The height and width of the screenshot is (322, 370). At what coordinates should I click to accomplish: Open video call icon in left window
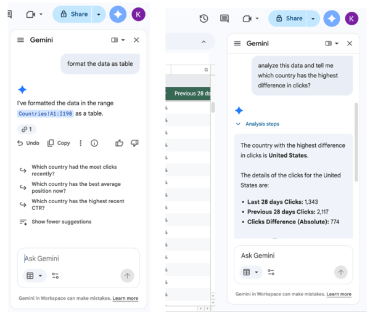tap(30, 15)
